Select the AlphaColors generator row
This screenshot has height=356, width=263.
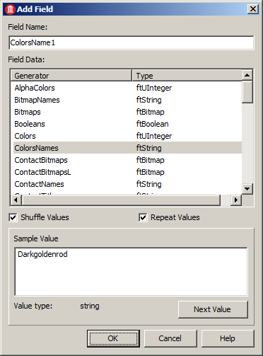[127, 88]
